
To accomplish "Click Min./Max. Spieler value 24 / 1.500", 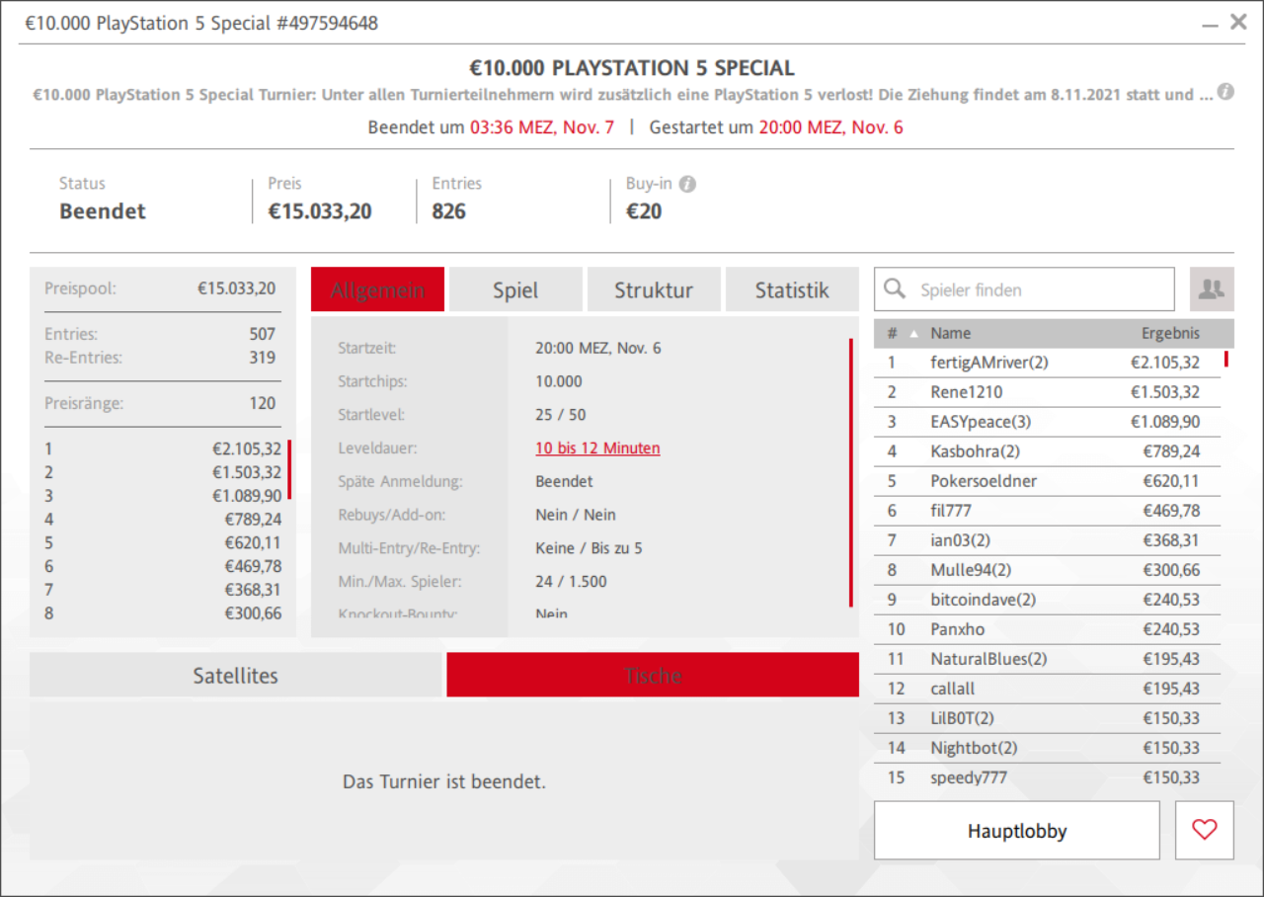I will [x=572, y=582].
